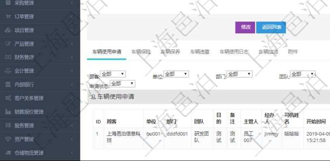The width and height of the screenshot is (330, 161).
Task: Expand the 内部银行 menu chevron
Action: point(72,84)
